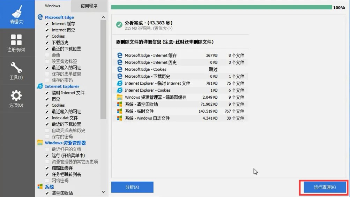
Task: Click the green progress bar at 100%
Action: coord(221,7)
